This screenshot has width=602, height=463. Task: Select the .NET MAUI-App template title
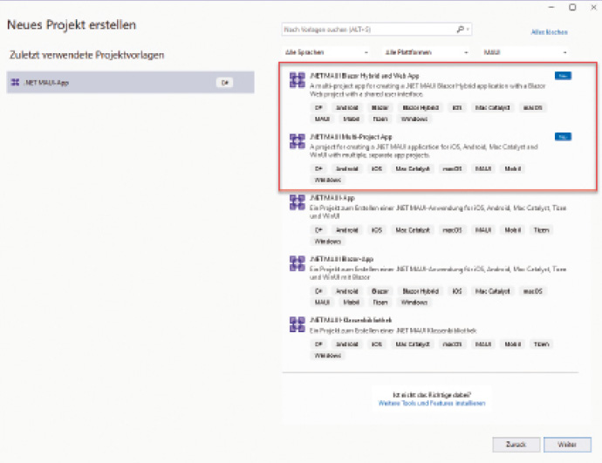[x=332, y=198]
